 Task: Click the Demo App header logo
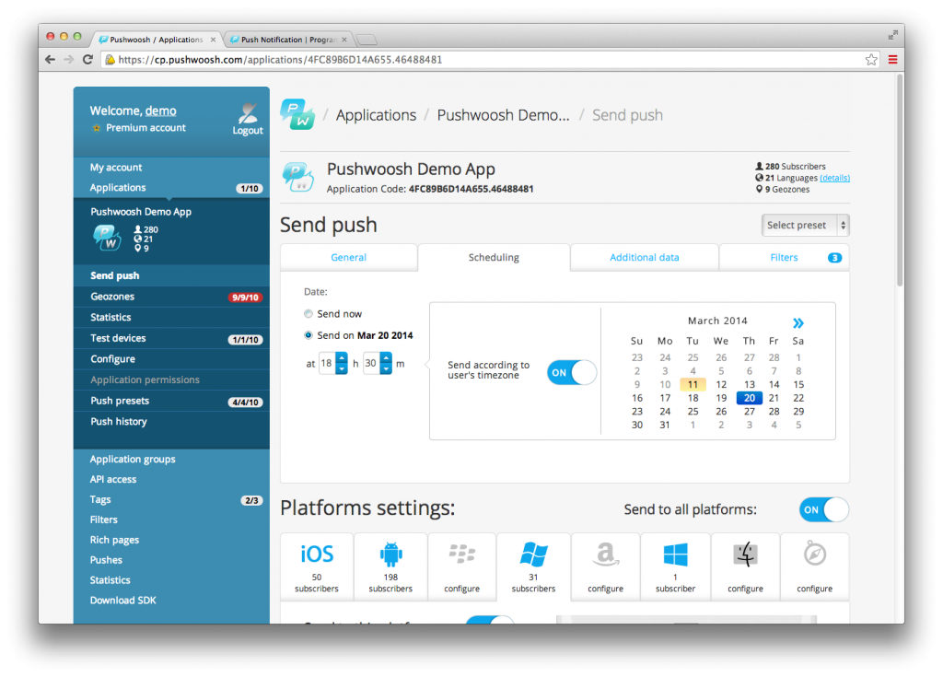(297, 177)
